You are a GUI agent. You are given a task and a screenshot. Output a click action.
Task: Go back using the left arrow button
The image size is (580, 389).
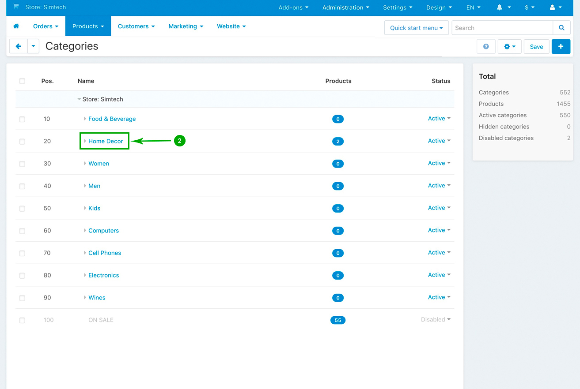click(x=19, y=46)
